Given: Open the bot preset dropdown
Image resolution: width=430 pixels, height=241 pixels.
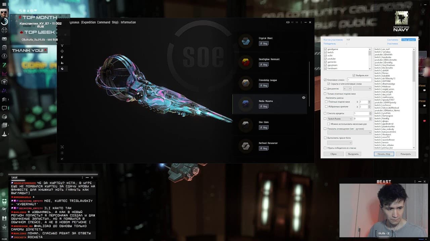Looking at the screenshot, I should coord(340,143).
